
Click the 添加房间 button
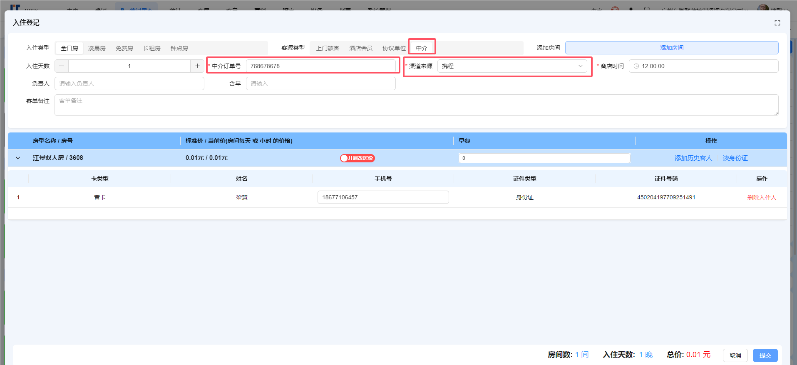(x=671, y=48)
